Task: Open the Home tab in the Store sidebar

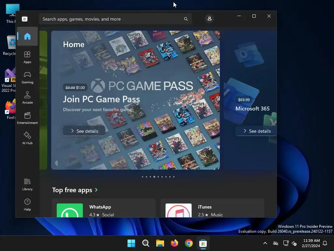Action: point(27,36)
